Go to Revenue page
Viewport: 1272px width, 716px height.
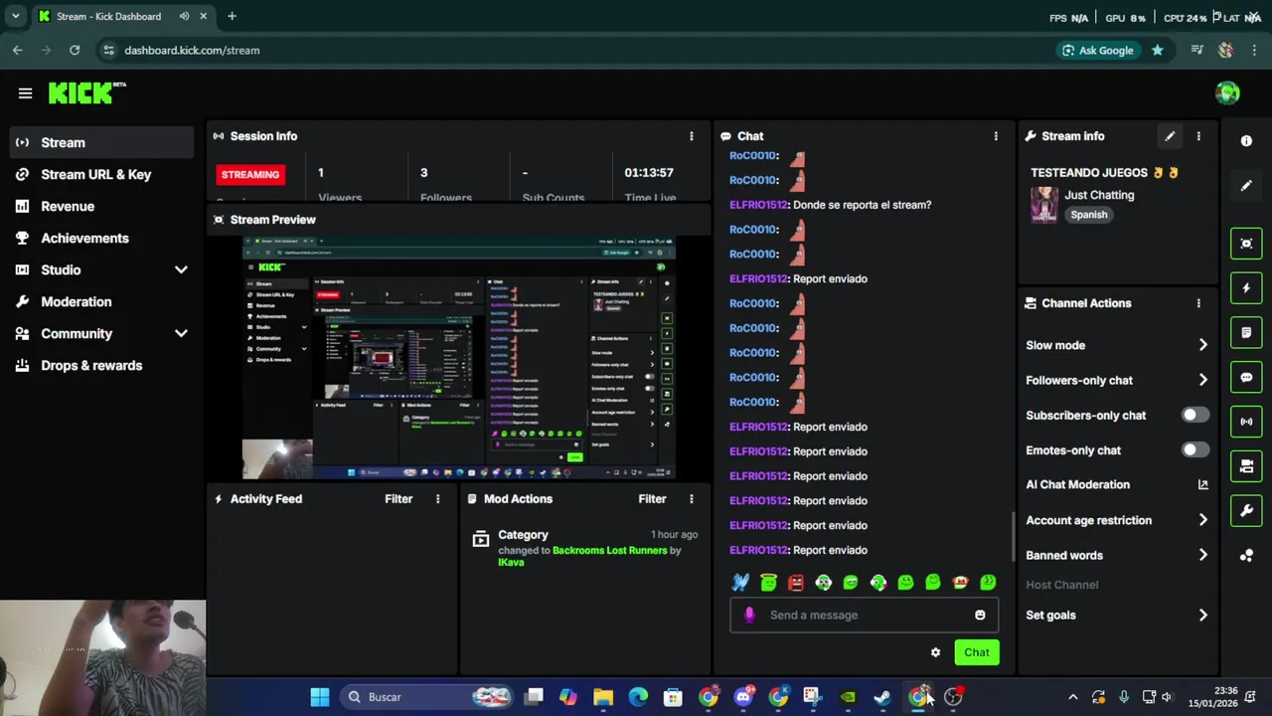101,206
